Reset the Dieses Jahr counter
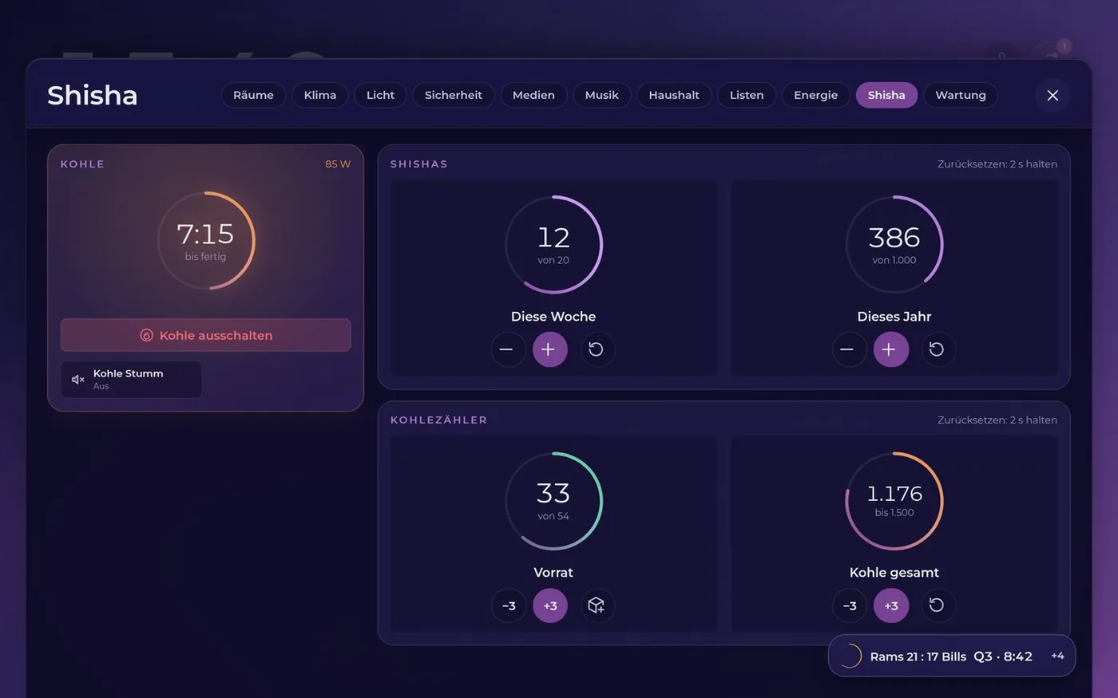1118x698 pixels. coord(938,349)
